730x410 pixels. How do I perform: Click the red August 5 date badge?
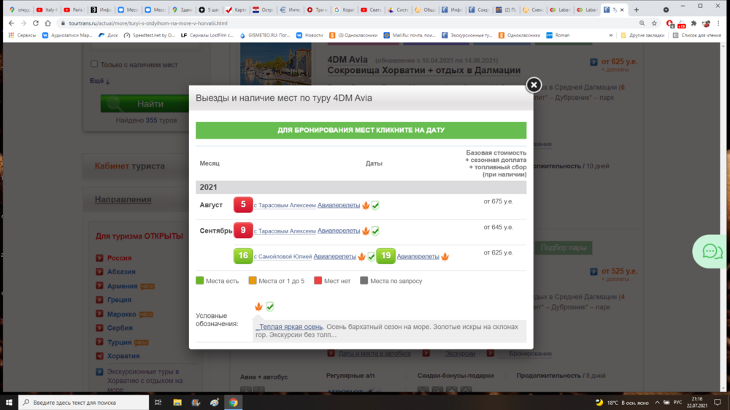tap(243, 205)
